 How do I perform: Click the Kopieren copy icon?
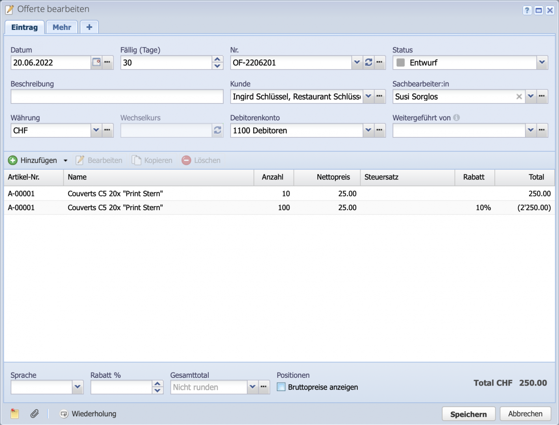137,160
